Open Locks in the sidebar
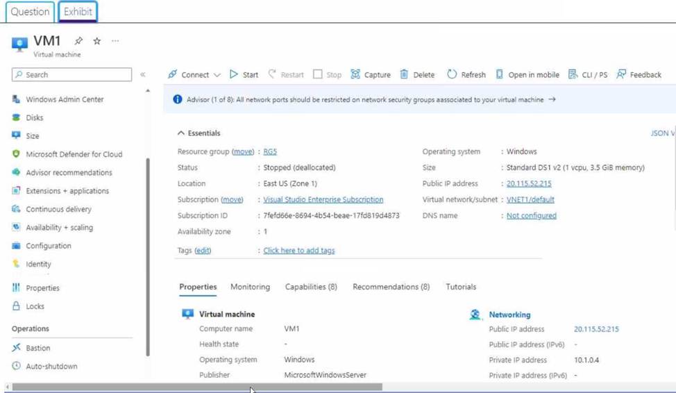Viewport: 676px width, 393px height. point(35,306)
